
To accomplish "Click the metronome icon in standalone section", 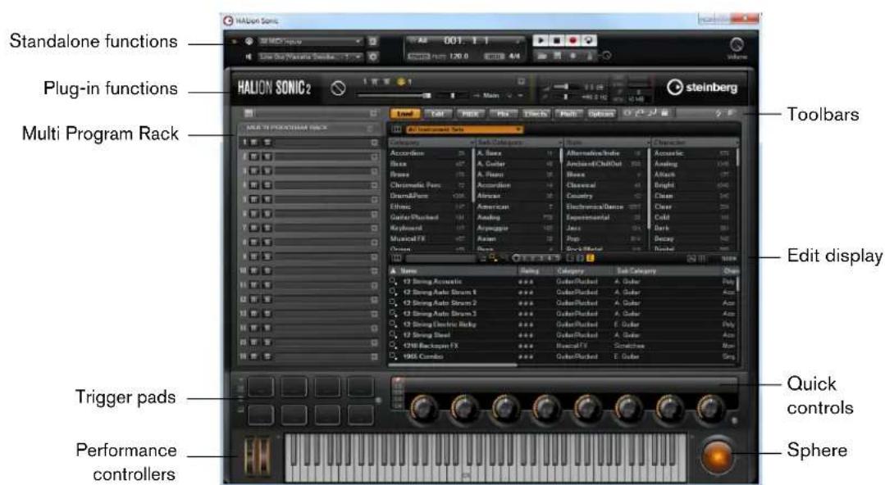I will (x=589, y=55).
